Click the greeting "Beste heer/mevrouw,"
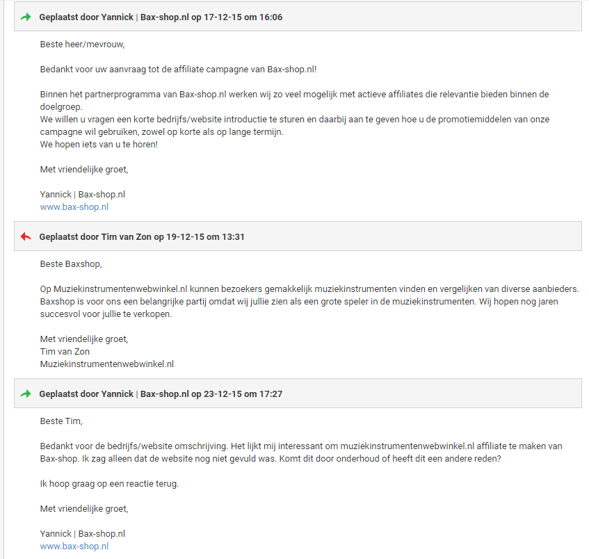 click(82, 44)
